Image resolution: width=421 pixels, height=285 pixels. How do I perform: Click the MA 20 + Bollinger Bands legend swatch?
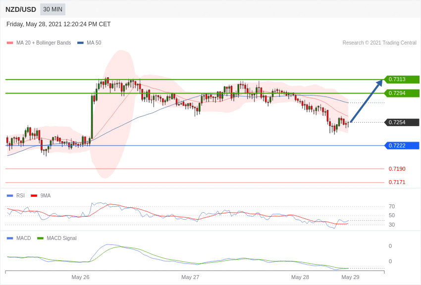10,43
